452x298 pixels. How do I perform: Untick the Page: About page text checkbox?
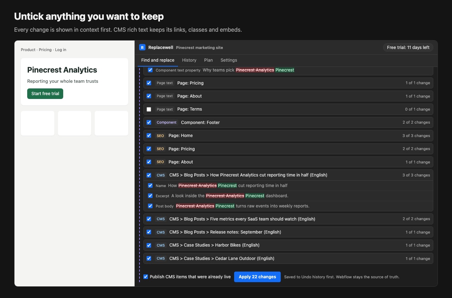(x=149, y=96)
